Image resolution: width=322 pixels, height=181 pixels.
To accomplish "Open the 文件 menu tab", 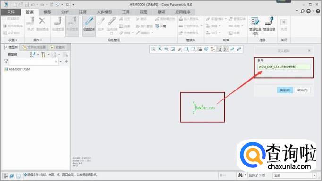I will point(11,12).
